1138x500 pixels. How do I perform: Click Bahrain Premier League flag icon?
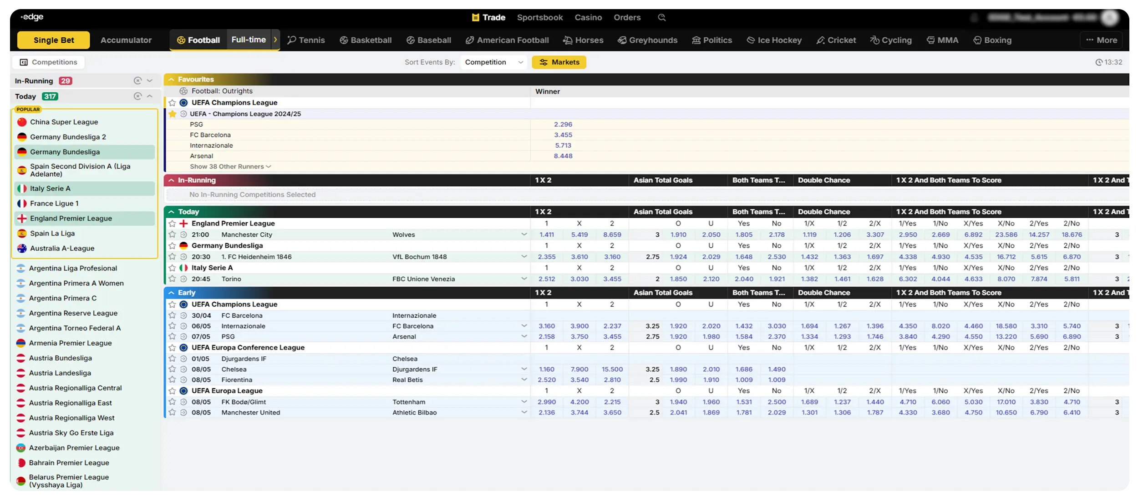click(21, 463)
